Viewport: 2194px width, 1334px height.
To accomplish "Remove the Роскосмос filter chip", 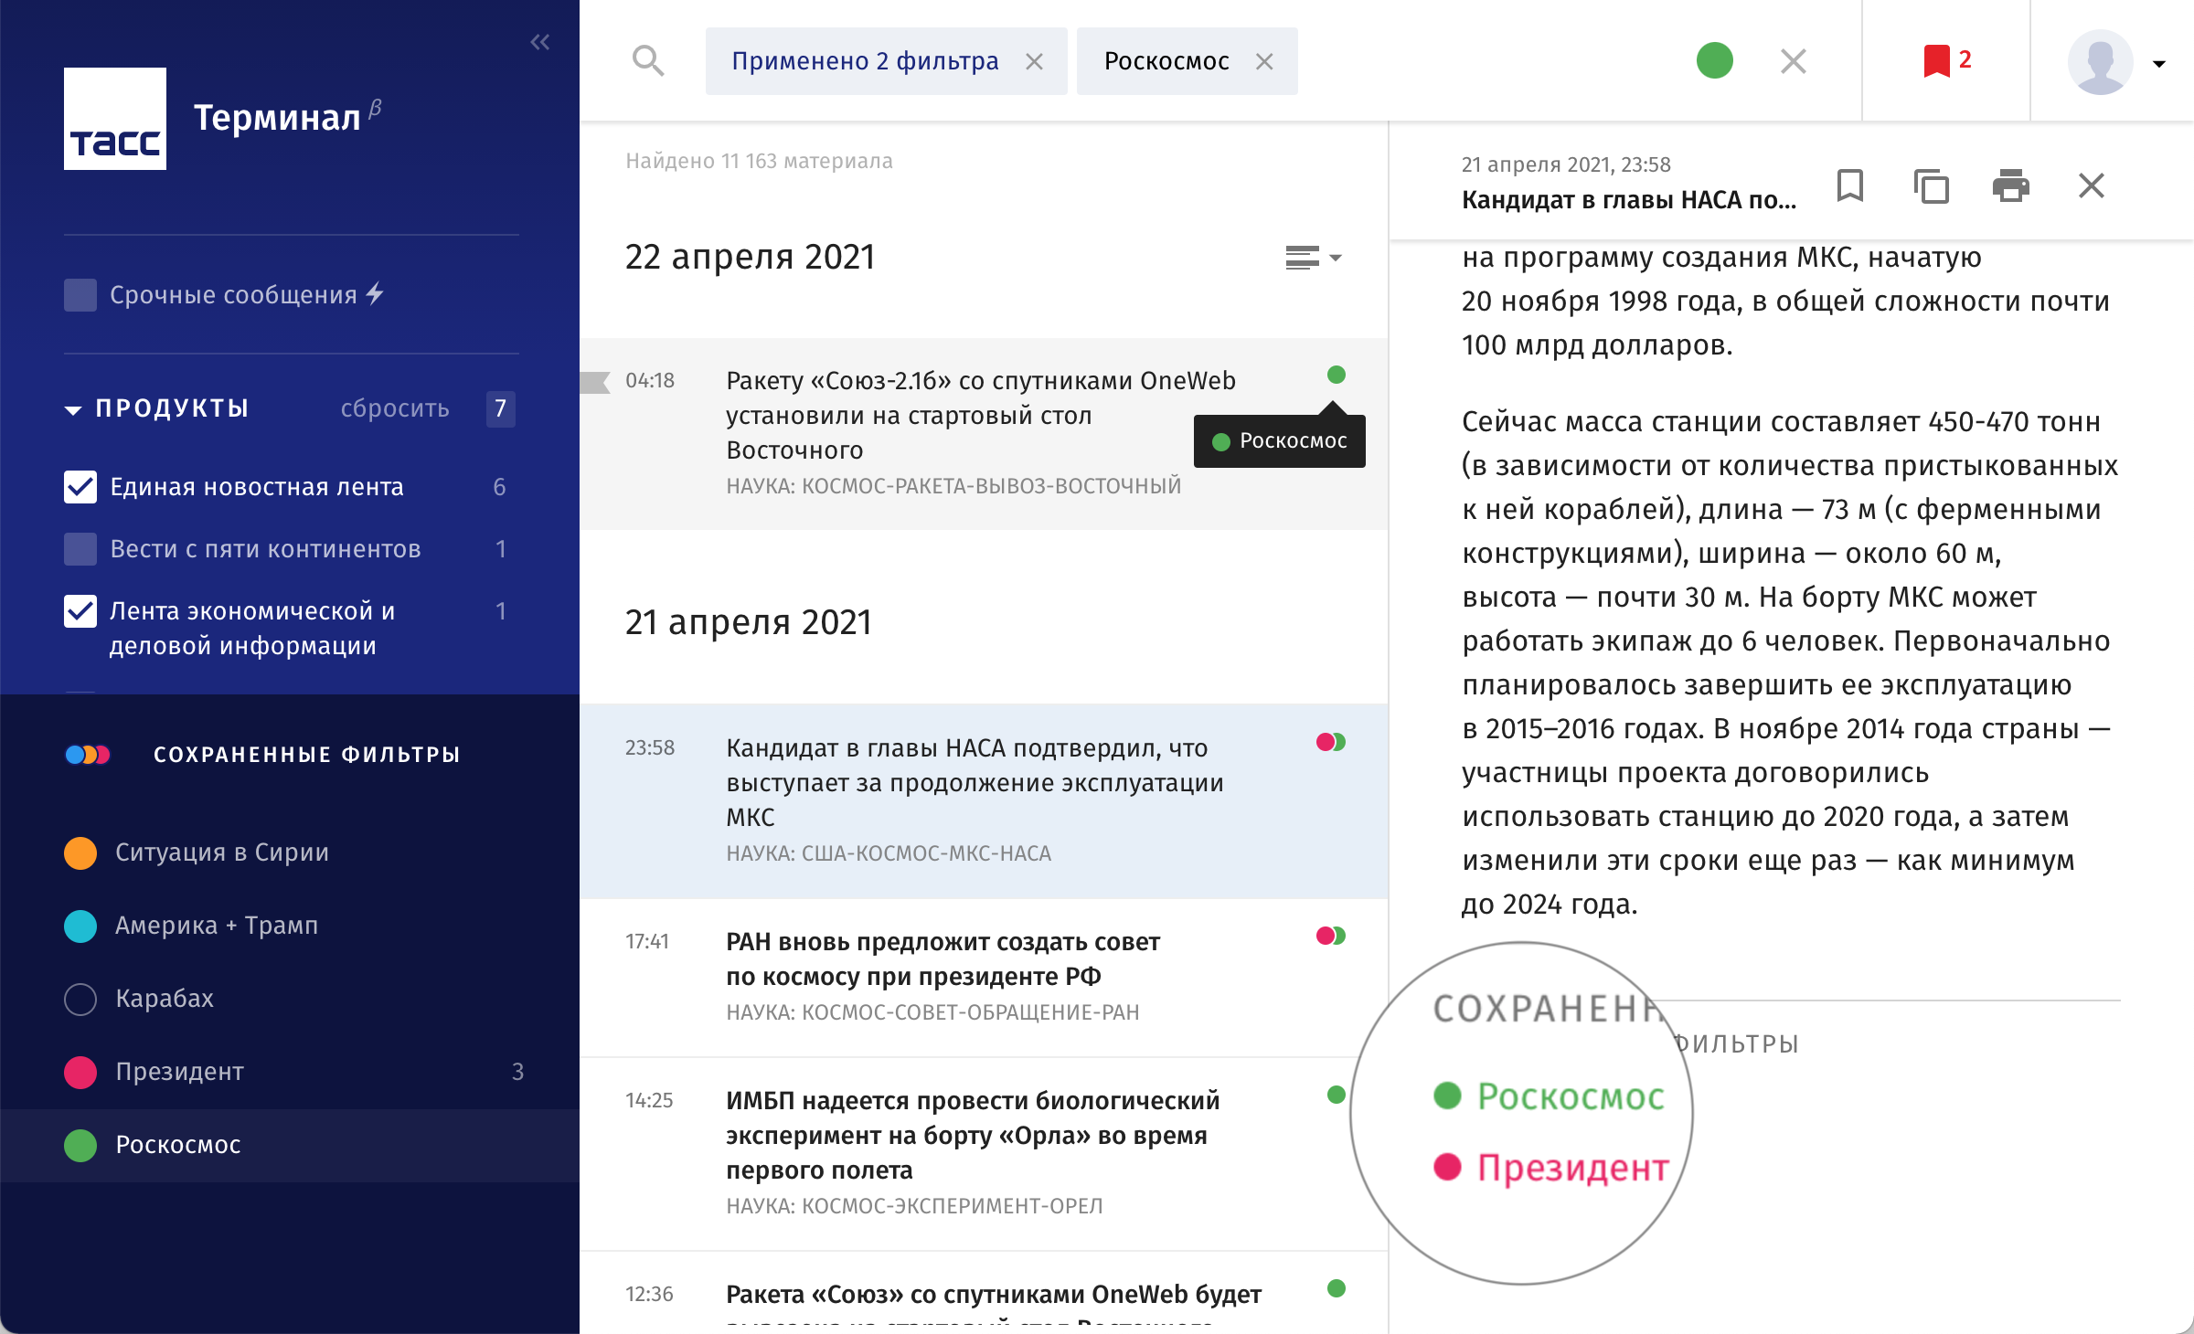I will click(x=1264, y=61).
